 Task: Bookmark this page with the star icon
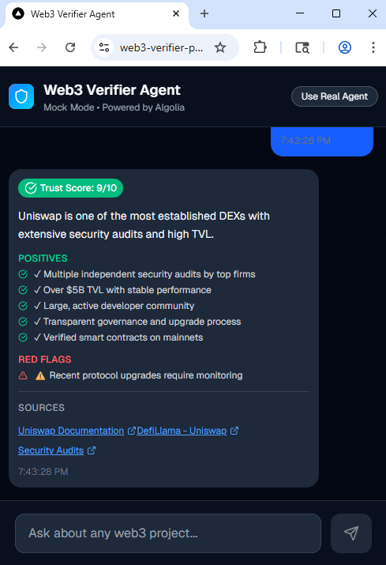220,47
